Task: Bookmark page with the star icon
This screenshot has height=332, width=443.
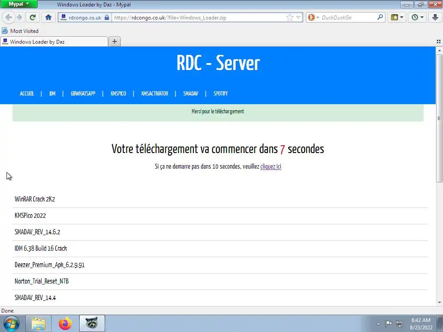Action: click(290, 17)
